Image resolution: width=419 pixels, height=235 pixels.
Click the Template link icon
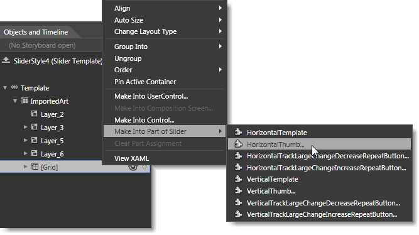point(14,87)
